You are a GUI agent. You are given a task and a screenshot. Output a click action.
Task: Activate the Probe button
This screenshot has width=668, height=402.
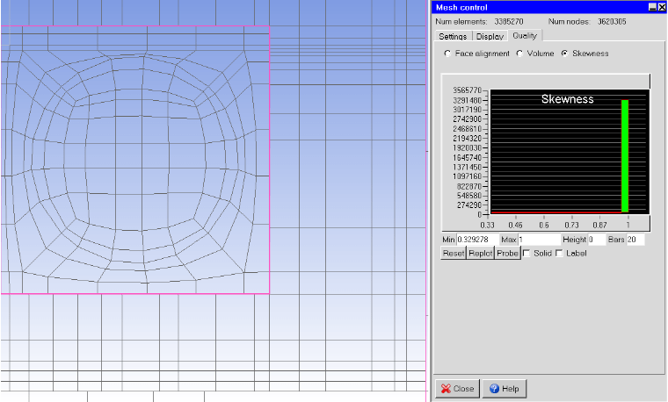(507, 254)
